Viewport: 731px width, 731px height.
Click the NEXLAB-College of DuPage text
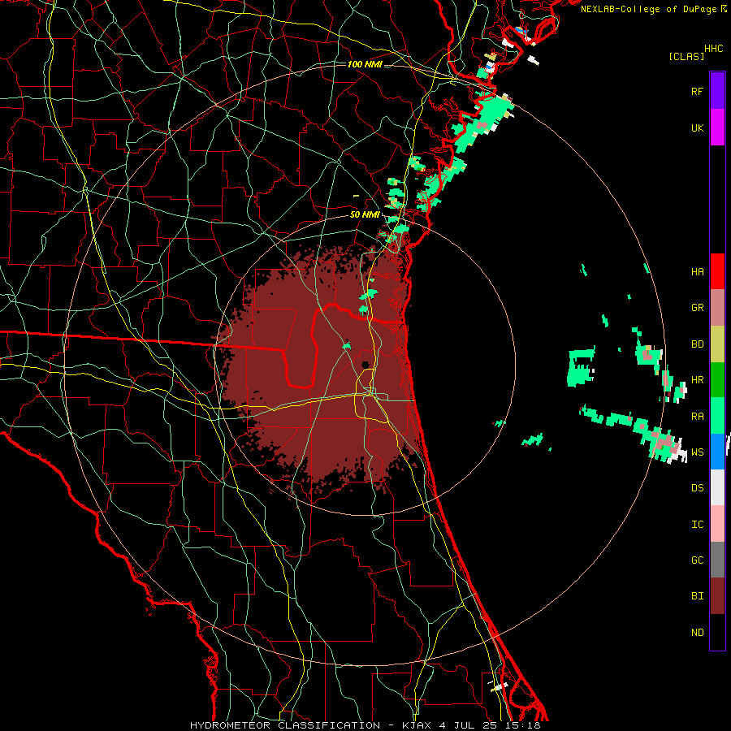pos(650,9)
